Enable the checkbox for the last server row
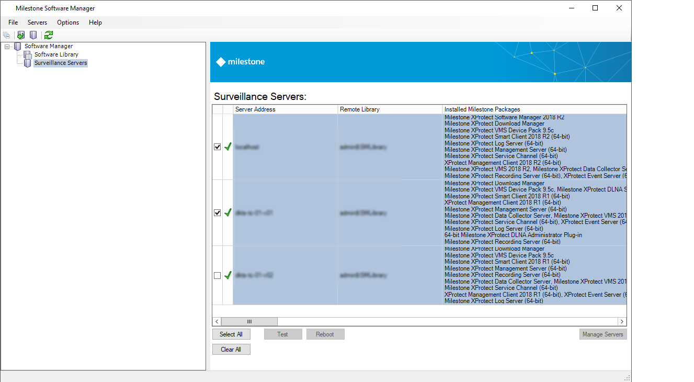This screenshot has width=694, height=382. [217, 275]
